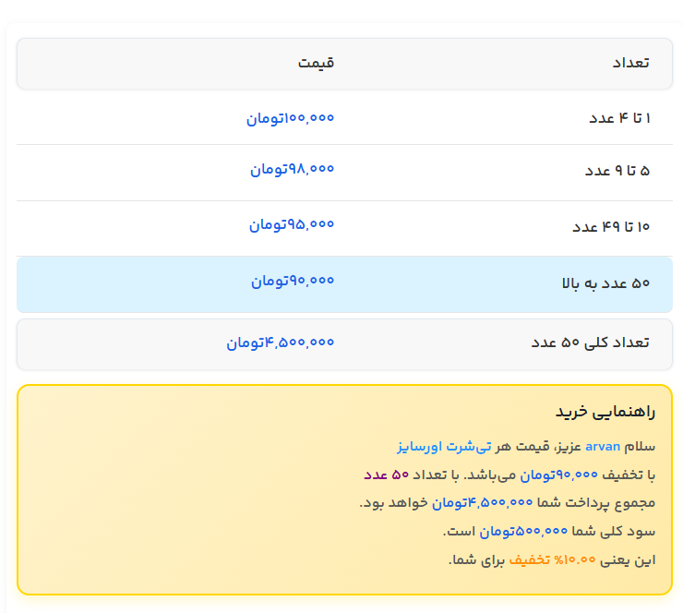Click ۴,۵۰۰,۰۰۰تومان in the purchase guide
The width and height of the screenshot is (683, 613).
[482, 503]
